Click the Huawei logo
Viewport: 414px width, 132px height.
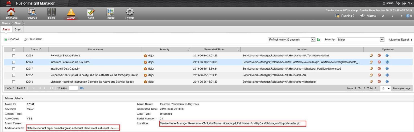coord(8,3)
